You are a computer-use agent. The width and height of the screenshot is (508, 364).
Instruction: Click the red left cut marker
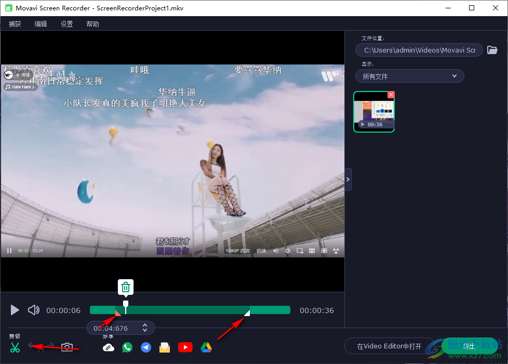pos(118,313)
